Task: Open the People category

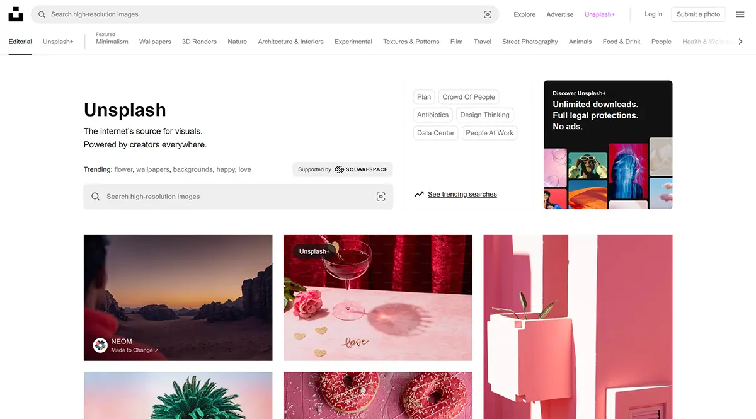Action: 661,42
